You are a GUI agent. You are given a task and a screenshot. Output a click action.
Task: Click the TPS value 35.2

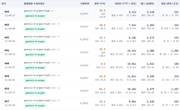(x=102, y=11)
